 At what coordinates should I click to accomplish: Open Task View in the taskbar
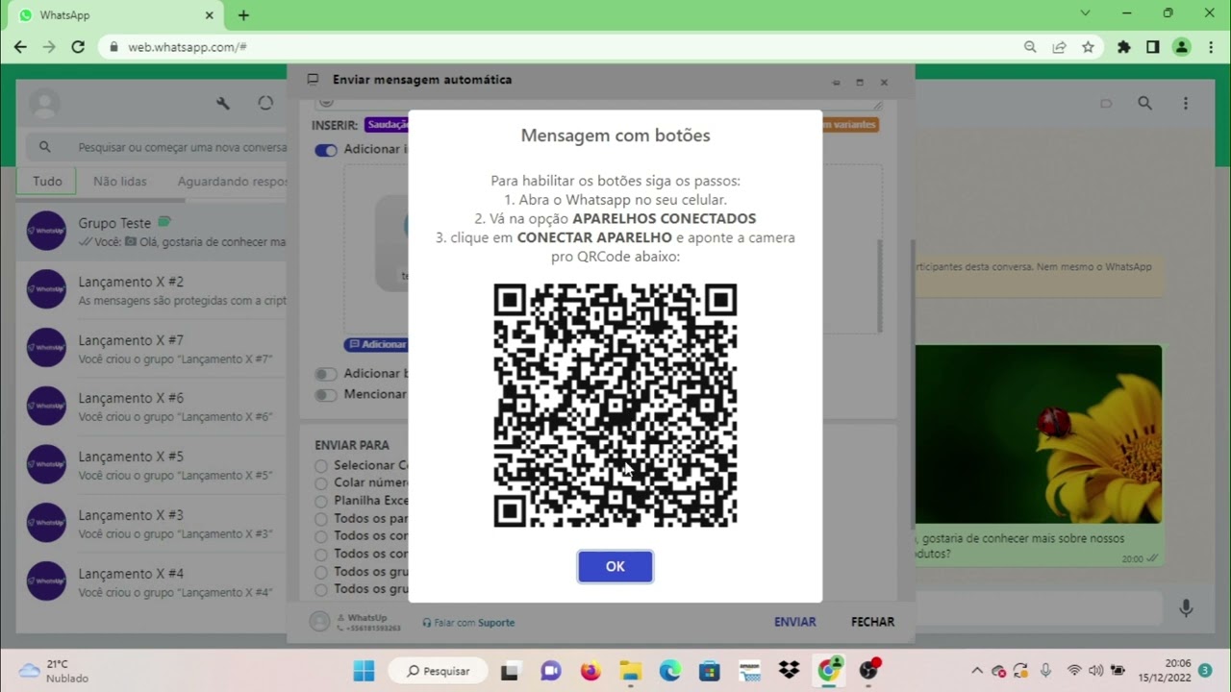tap(510, 671)
